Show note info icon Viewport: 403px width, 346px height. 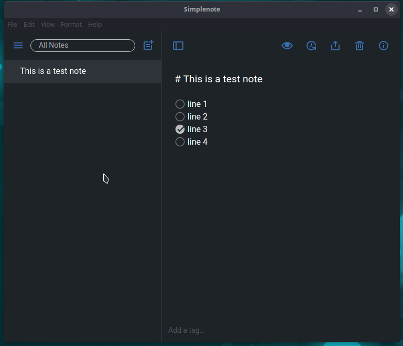point(384,46)
